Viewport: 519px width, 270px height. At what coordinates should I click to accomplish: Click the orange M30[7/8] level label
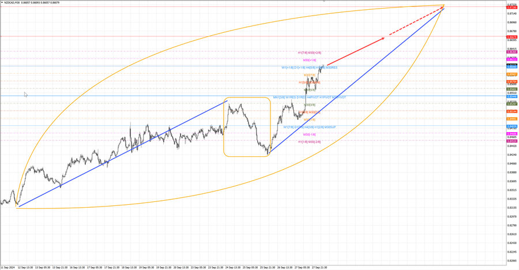click(x=310, y=75)
